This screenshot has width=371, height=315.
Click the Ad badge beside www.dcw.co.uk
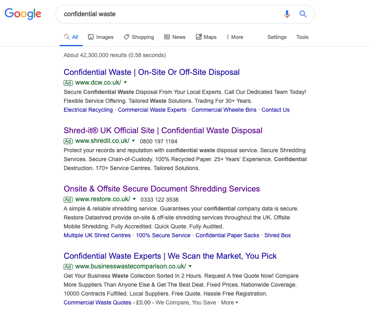68,83
